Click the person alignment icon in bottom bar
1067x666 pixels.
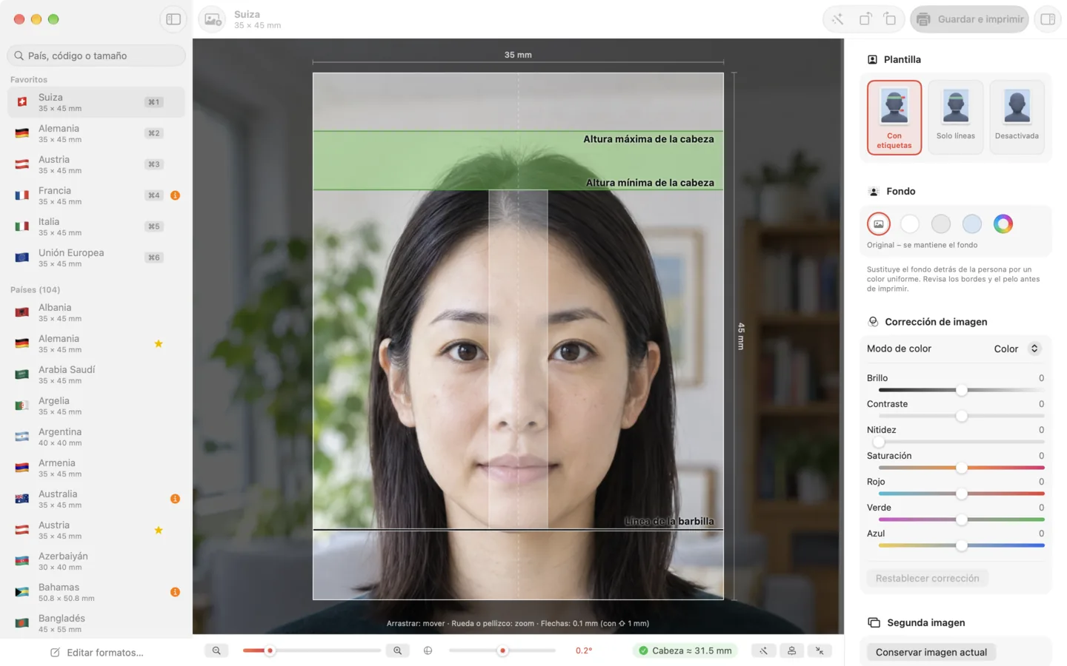[791, 650]
